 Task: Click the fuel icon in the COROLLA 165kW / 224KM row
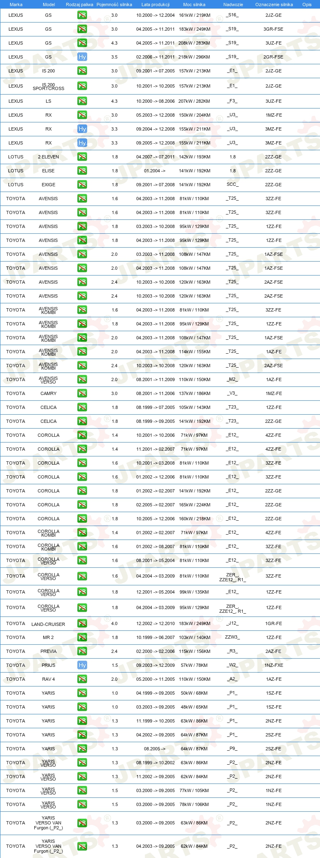pos(82,505)
